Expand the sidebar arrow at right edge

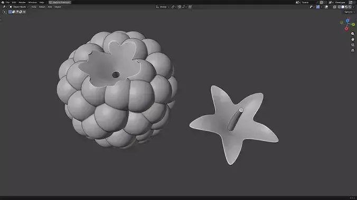(x=356, y=20)
